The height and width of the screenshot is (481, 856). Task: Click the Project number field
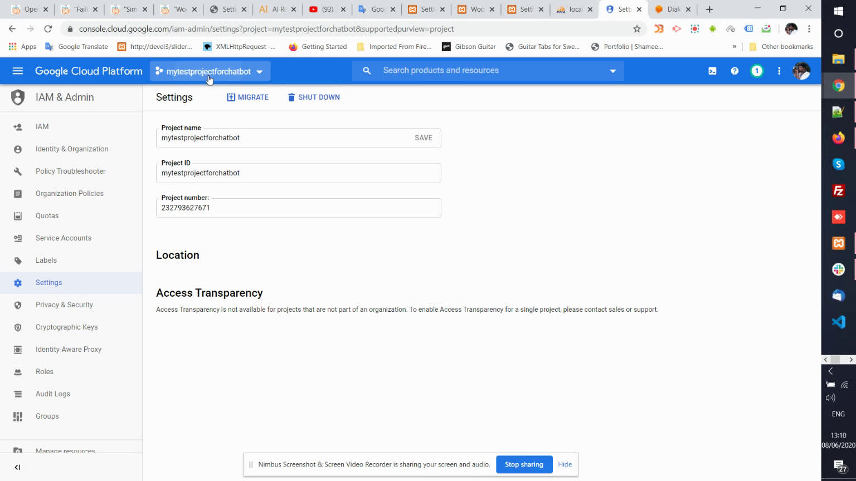click(299, 208)
